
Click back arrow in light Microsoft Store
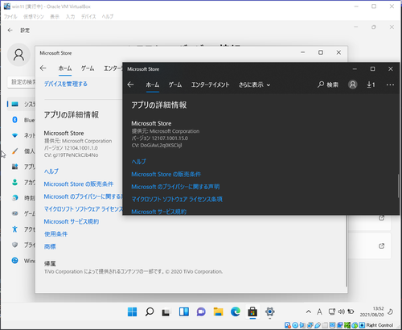(43, 68)
